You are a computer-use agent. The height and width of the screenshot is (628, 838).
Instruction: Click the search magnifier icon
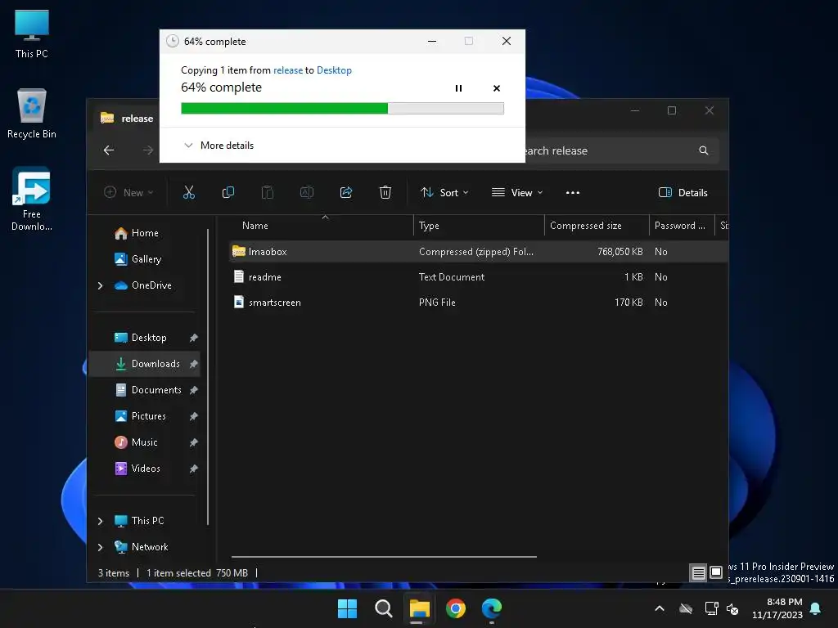(703, 151)
